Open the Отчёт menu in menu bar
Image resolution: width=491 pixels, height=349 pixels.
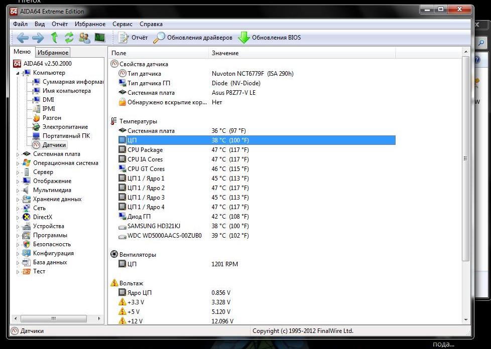coord(60,24)
